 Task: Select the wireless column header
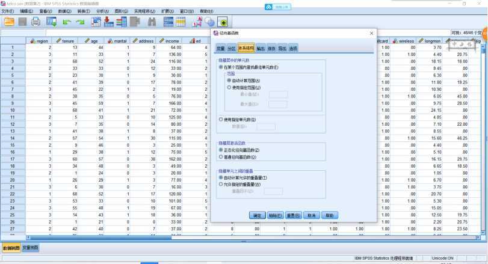pos(403,41)
